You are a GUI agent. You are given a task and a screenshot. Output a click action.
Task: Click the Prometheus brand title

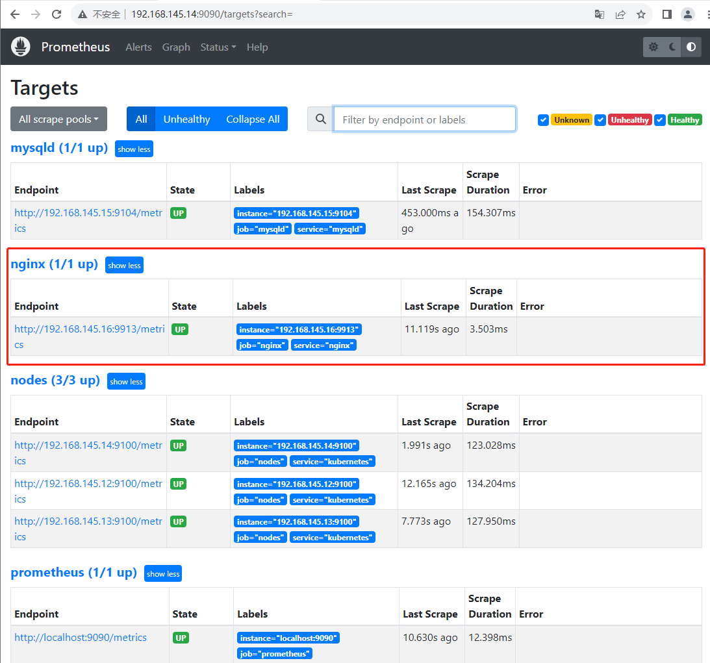[x=75, y=47]
